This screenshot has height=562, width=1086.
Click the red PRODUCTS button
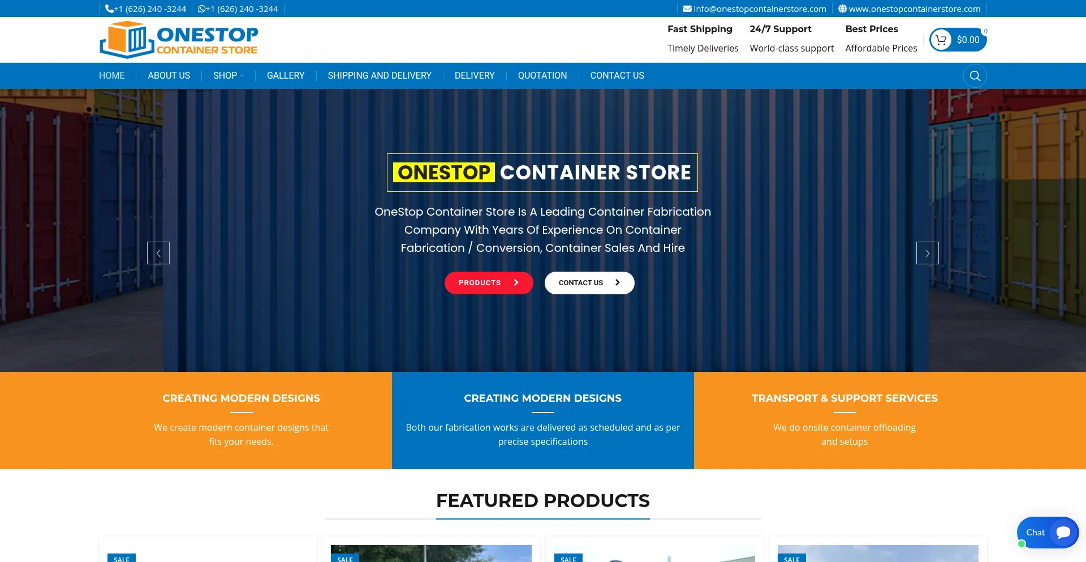coord(489,283)
